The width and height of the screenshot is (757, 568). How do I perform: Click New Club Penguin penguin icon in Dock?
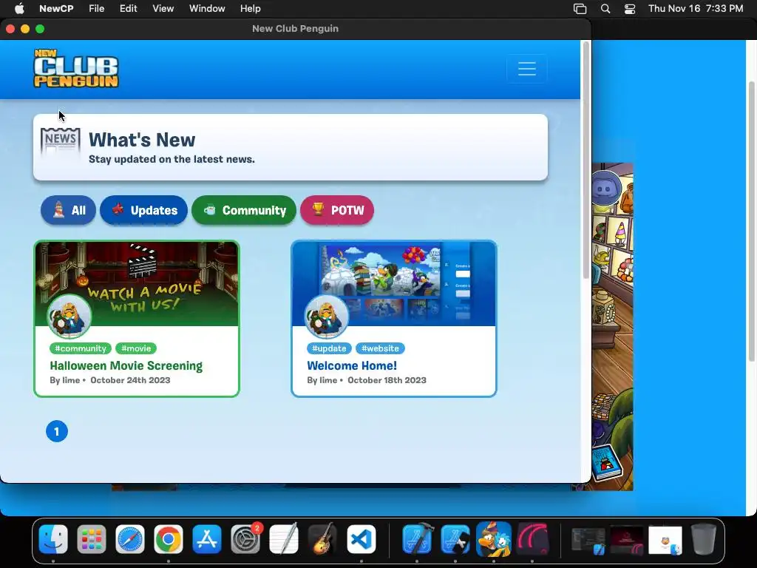click(493, 539)
